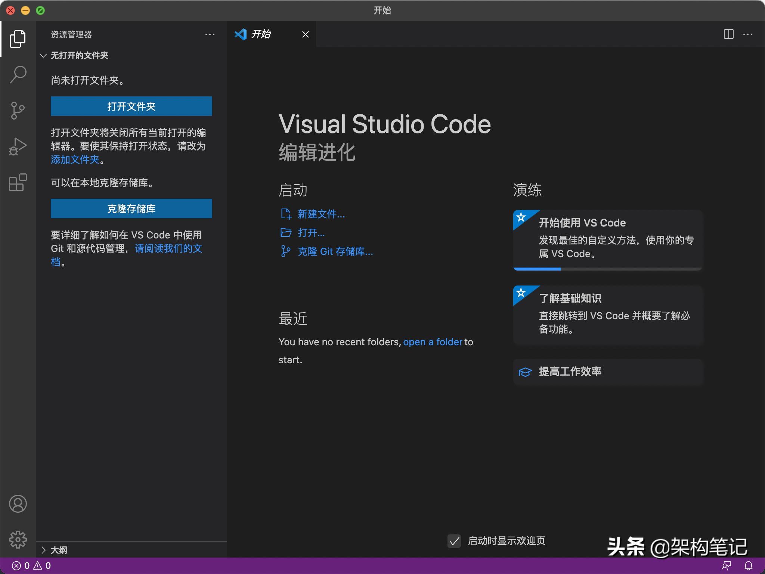Click the git branch icon beside 克隆 Git 存储库
Viewport: 765px width, 574px height.
pyautogui.click(x=286, y=251)
